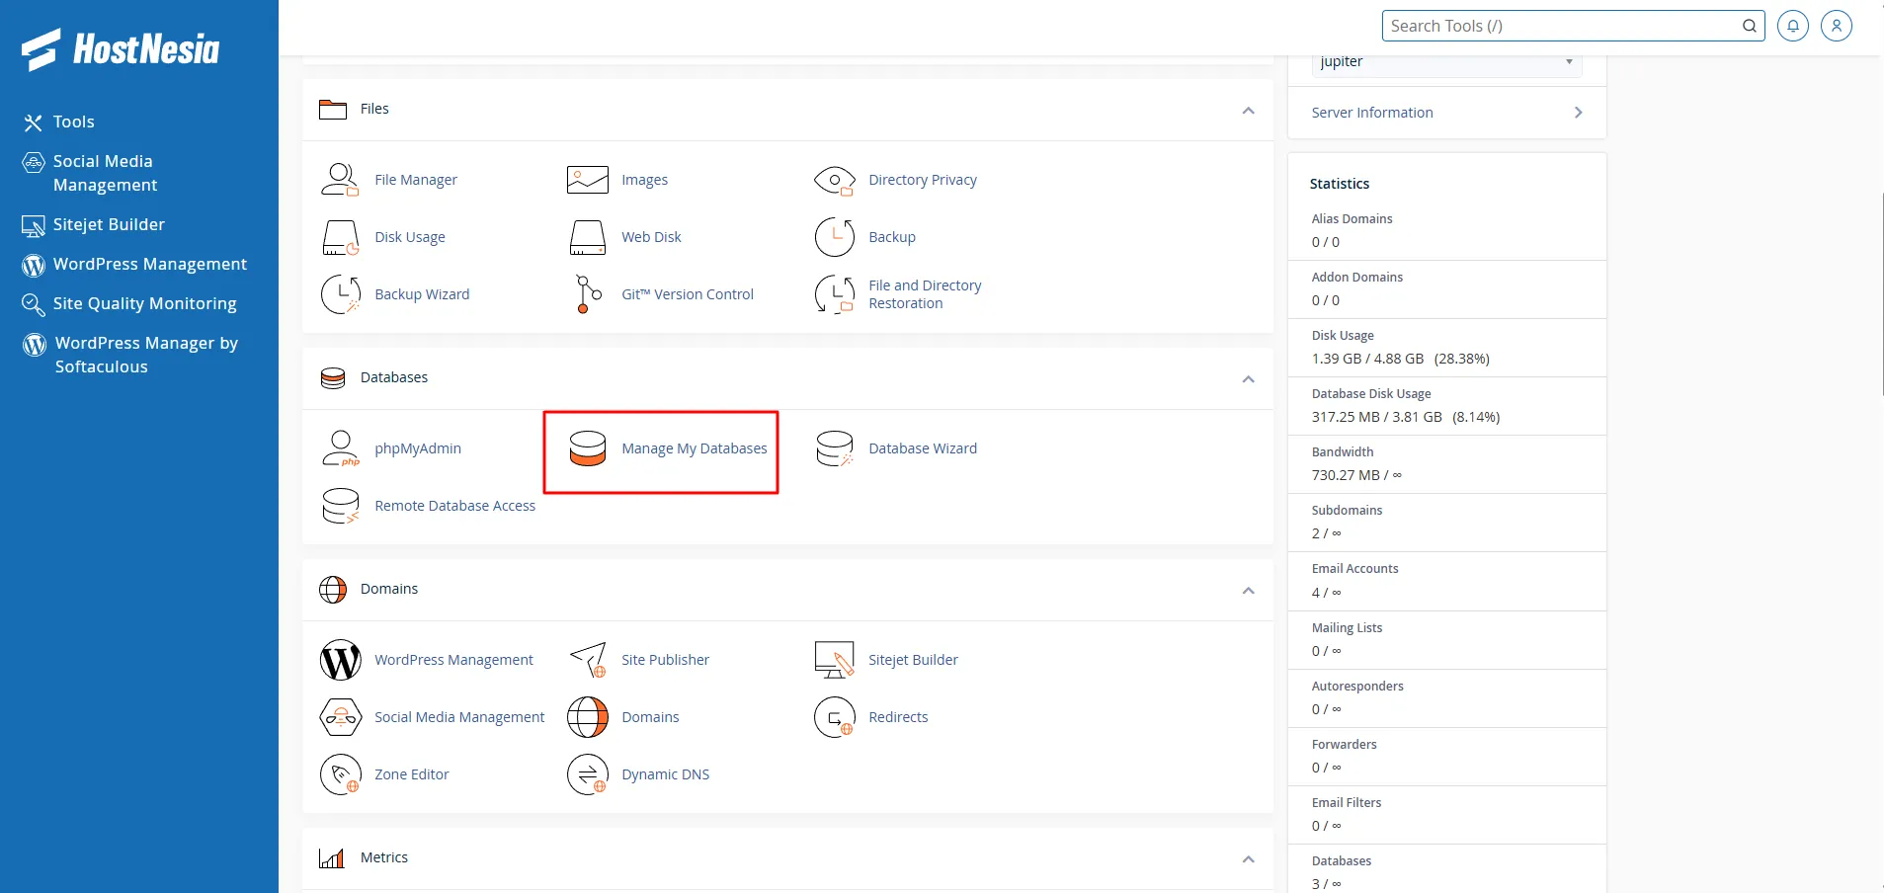The image size is (1884, 893).
Task: Click the Email Accounts statistic label
Action: [1354, 569]
